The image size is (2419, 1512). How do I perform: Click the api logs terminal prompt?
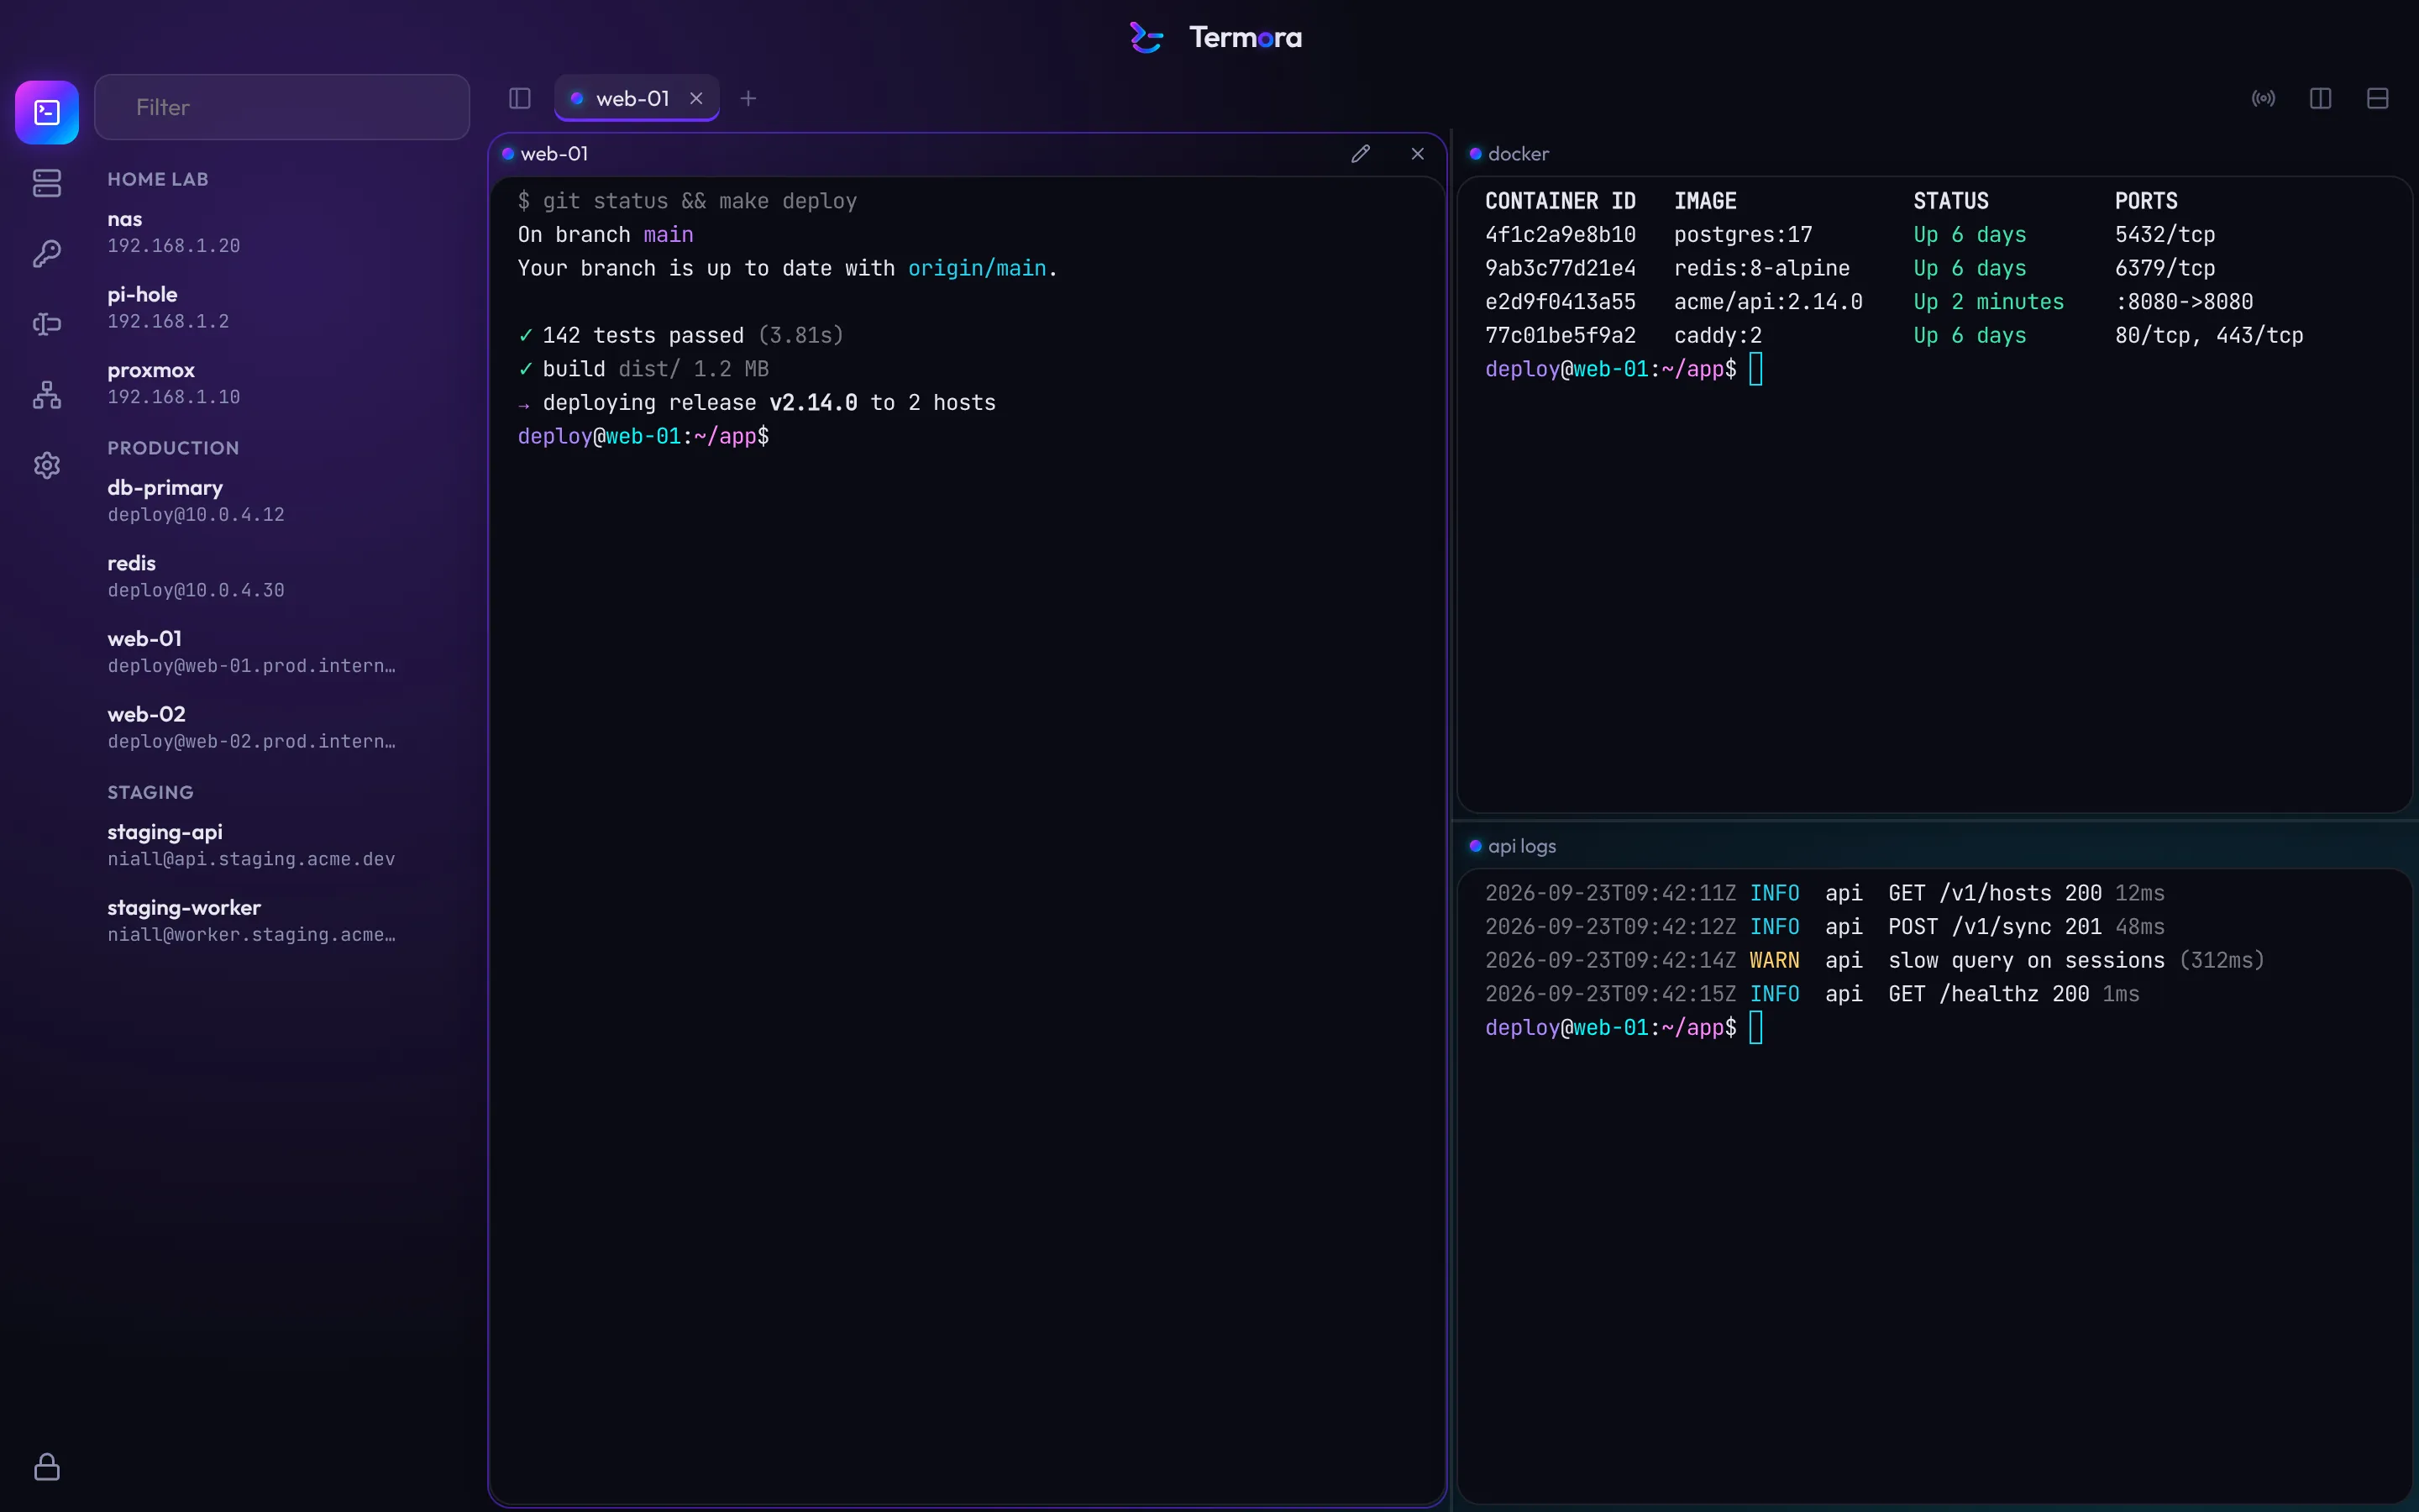click(1610, 1028)
